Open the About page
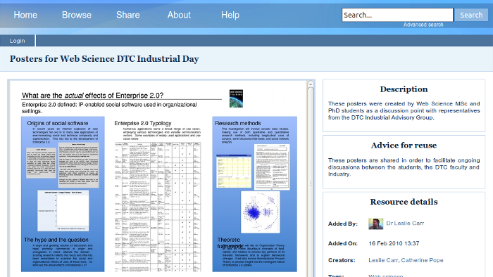The image size is (493, 277). pos(179,15)
